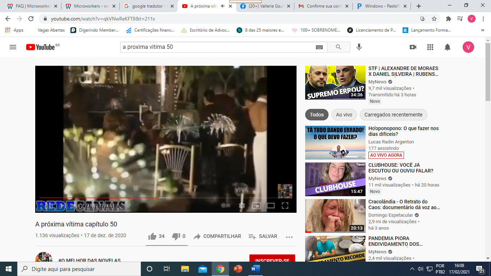This screenshot has height=276, width=491.
Task: Open Lucas Radin Argenton channel name
Action: pos(391,142)
